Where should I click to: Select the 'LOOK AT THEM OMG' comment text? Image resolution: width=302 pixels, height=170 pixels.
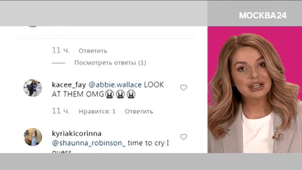pyautogui.click(x=108, y=90)
